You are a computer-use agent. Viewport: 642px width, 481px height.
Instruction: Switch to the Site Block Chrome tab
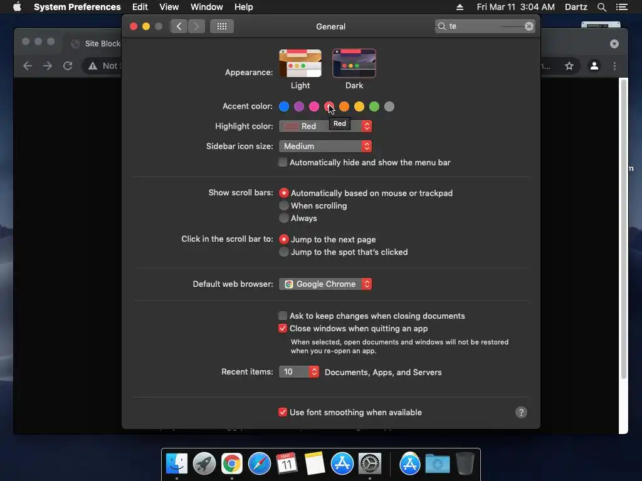pyautogui.click(x=95, y=44)
